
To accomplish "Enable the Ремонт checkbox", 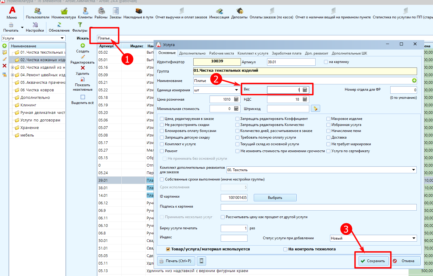I will point(162,151).
